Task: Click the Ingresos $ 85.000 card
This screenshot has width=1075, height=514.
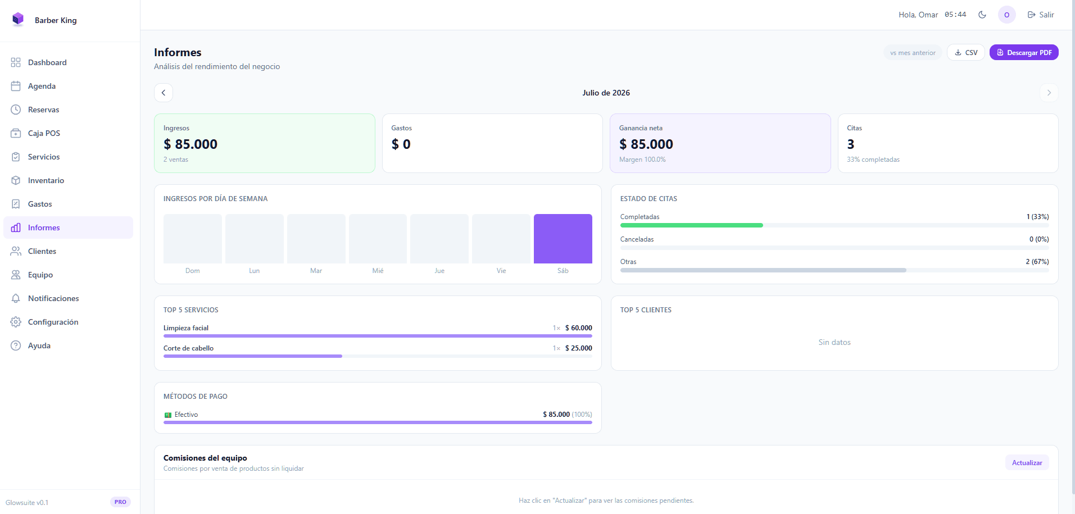Action: click(265, 143)
